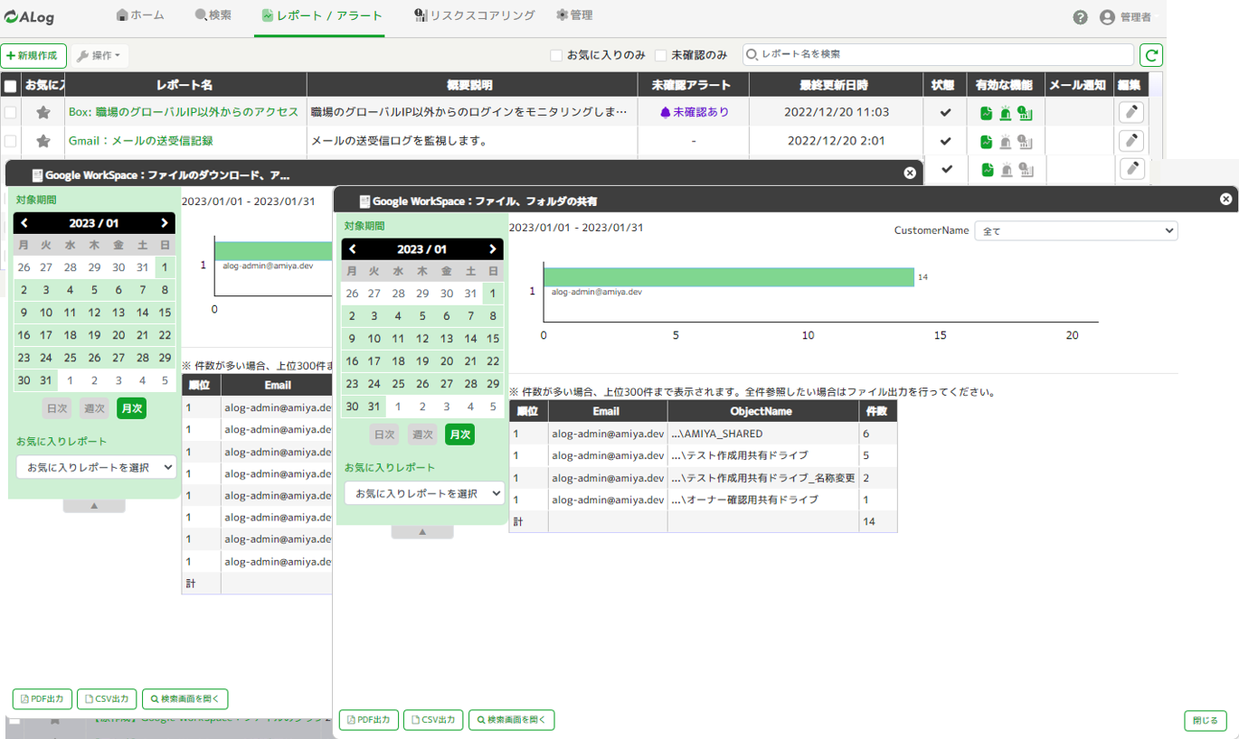Viewport: 1239px width, 739px height.
Task: Click the green report icon in the Box row
Action: 987,113
